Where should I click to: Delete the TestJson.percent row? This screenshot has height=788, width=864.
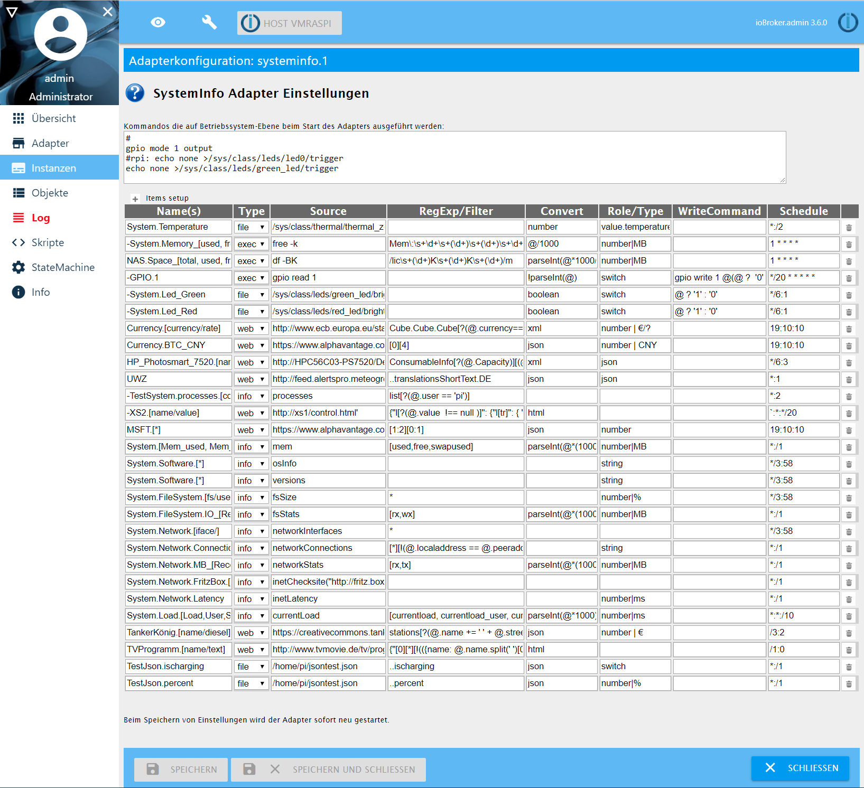849,683
